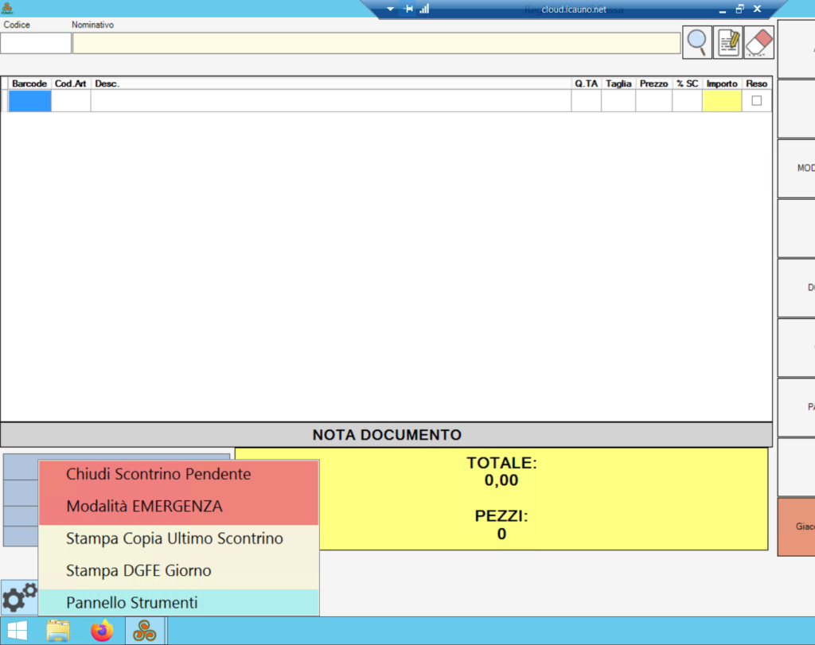Click the magnifying glass search icon
Screen dimensions: 815x645
click(697, 42)
